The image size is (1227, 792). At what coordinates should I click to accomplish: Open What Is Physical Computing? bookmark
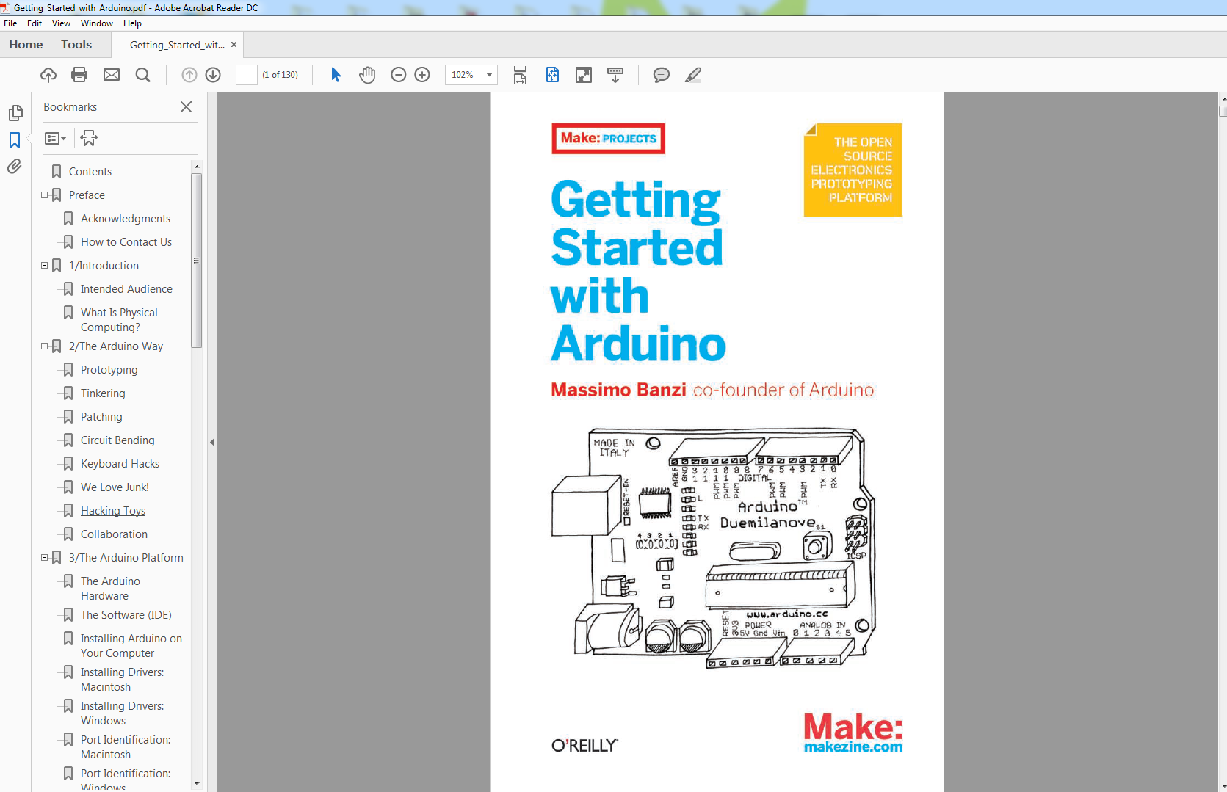click(119, 320)
